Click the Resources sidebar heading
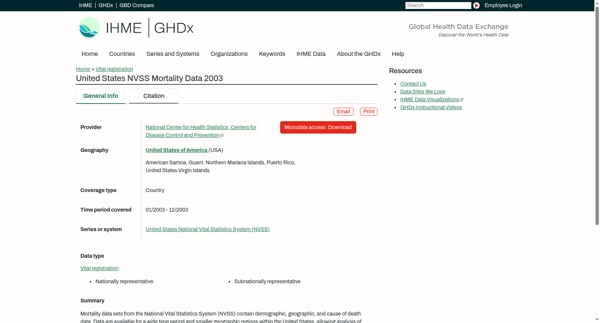Screen dimensions: 600x323 pyautogui.click(x=405, y=71)
